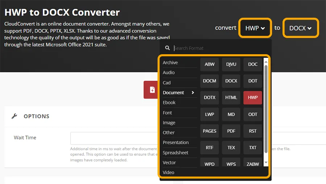Click the format list scroll-up arrow

coord(266,62)
